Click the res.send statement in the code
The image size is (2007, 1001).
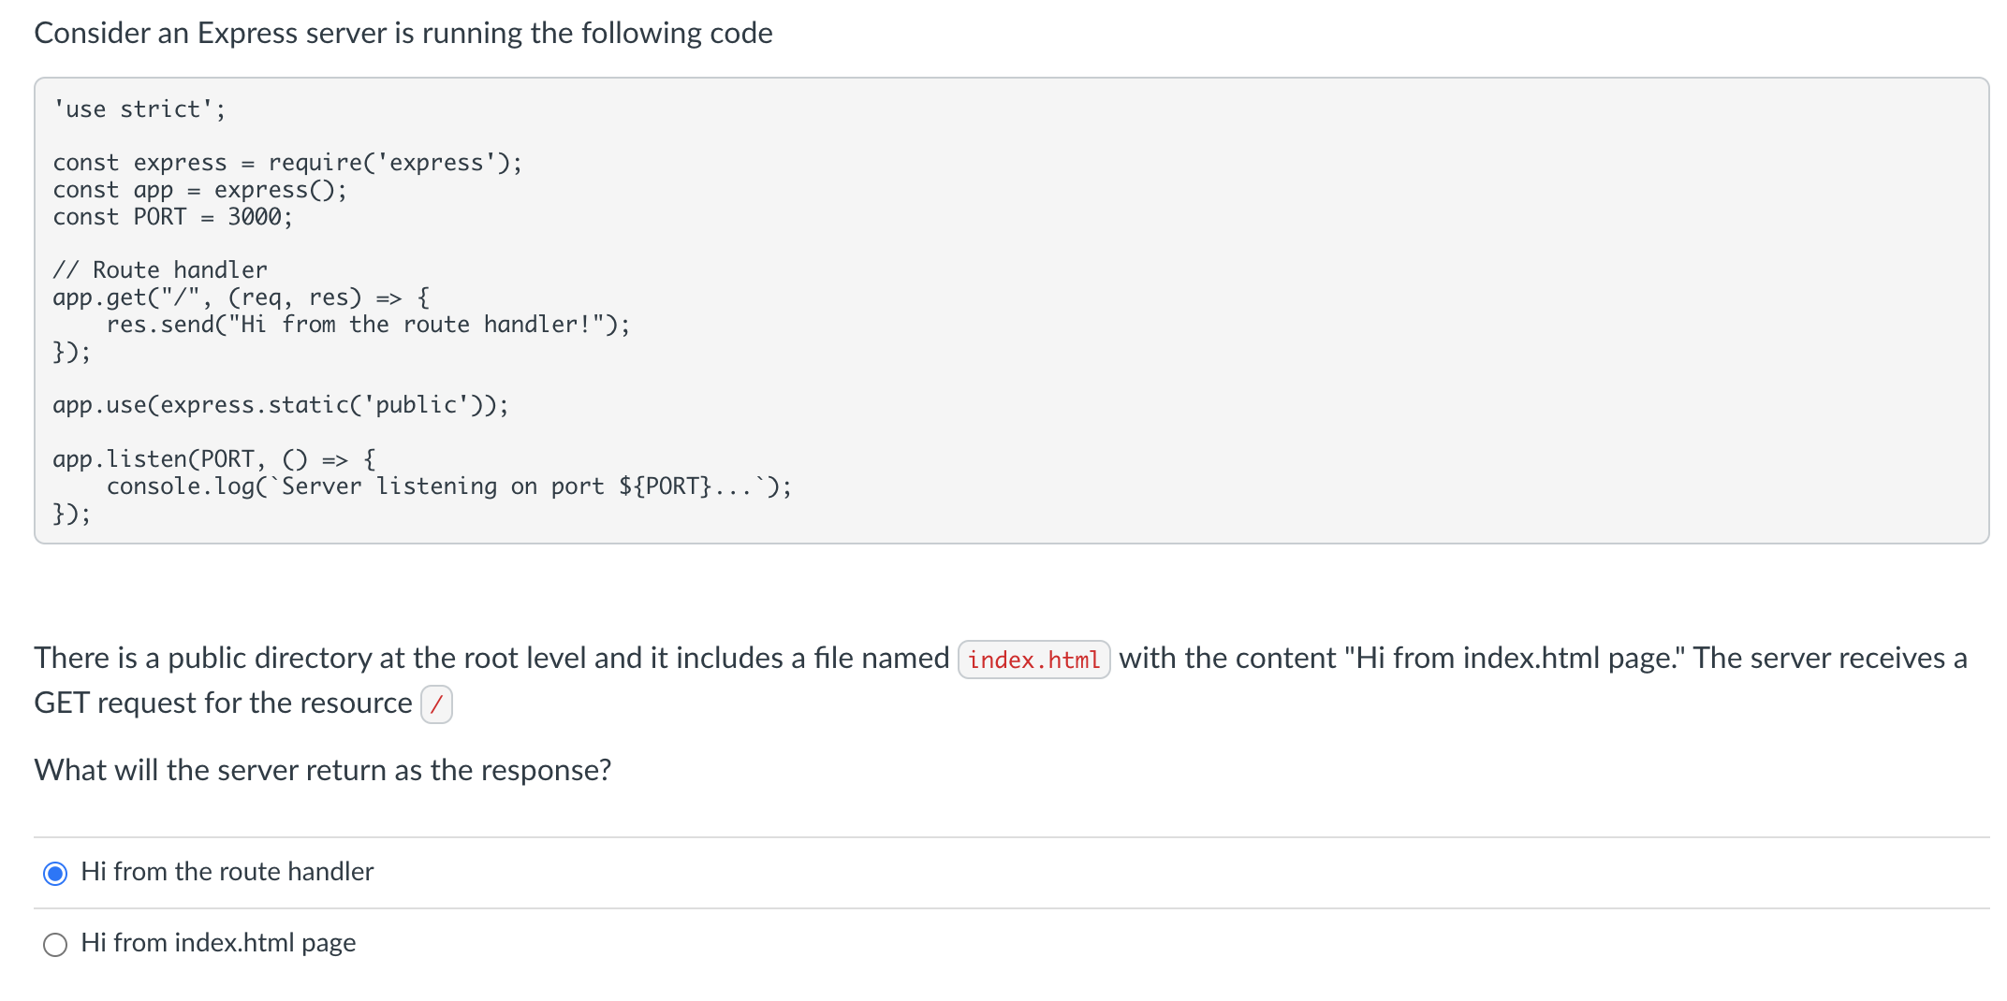point(368,325)
